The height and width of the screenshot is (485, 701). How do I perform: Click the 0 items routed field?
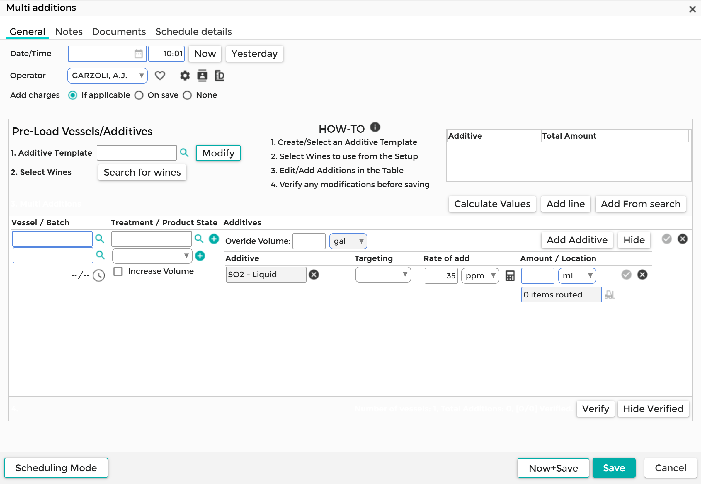[562, 295]
